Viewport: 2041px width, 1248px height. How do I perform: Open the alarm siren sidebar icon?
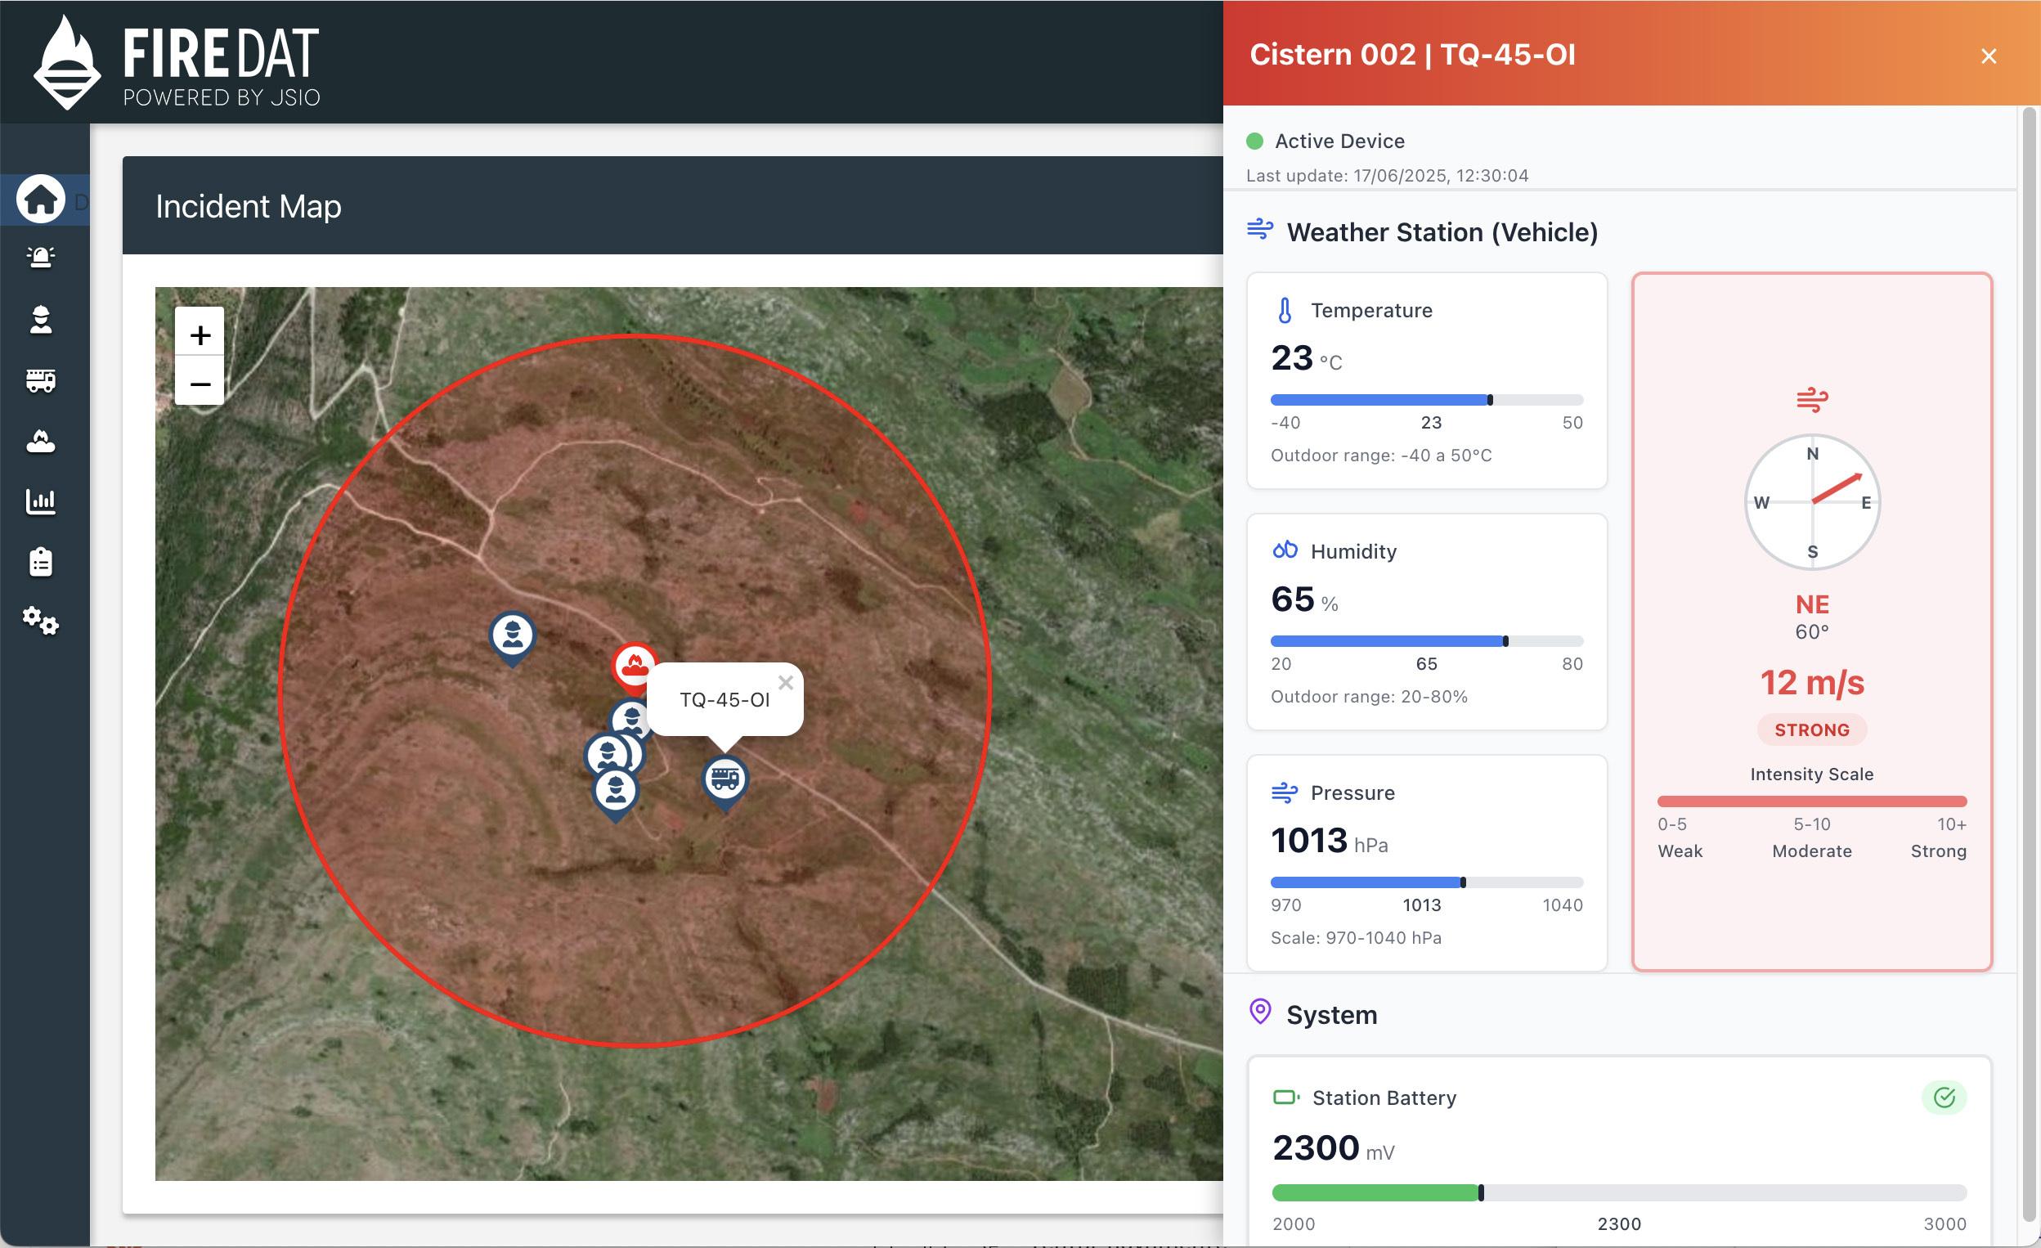click(x=41, y=258)
